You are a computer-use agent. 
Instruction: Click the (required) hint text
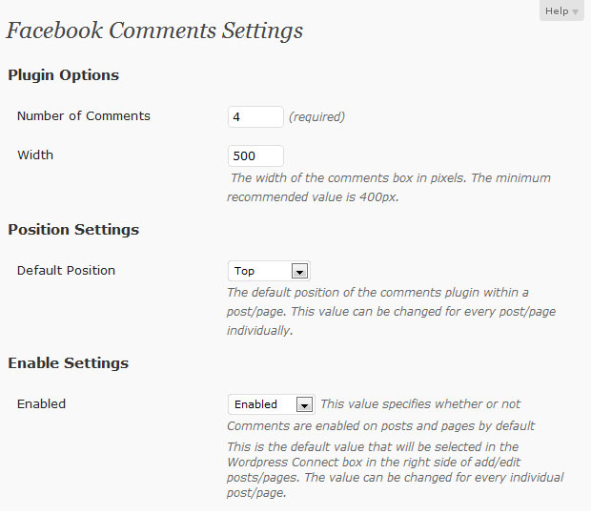316,117
